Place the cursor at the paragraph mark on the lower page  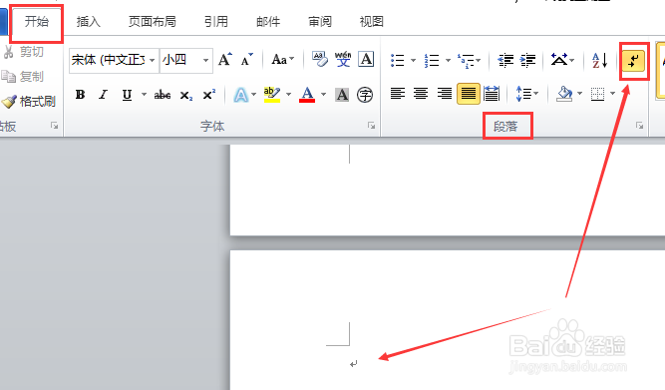click(354, 364)
